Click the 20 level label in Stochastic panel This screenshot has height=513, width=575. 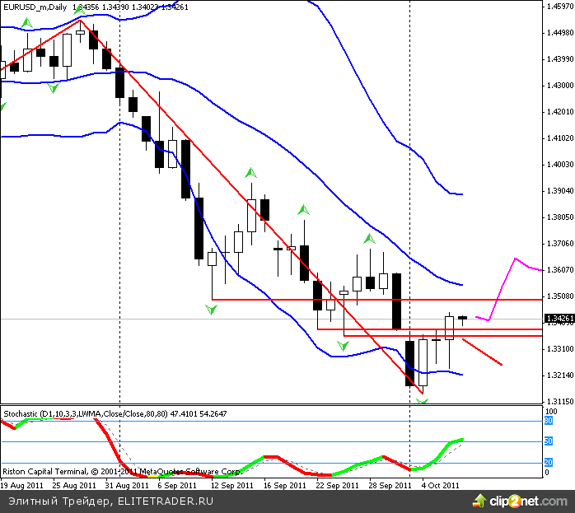548,464
